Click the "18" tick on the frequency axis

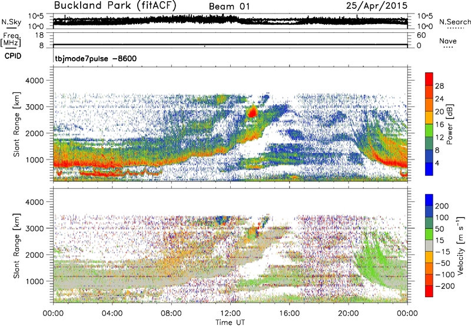pos(39,35)
